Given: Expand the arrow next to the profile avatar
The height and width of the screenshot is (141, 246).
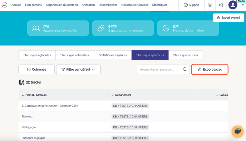Looking at the screenshot, I should pos(243,5).
